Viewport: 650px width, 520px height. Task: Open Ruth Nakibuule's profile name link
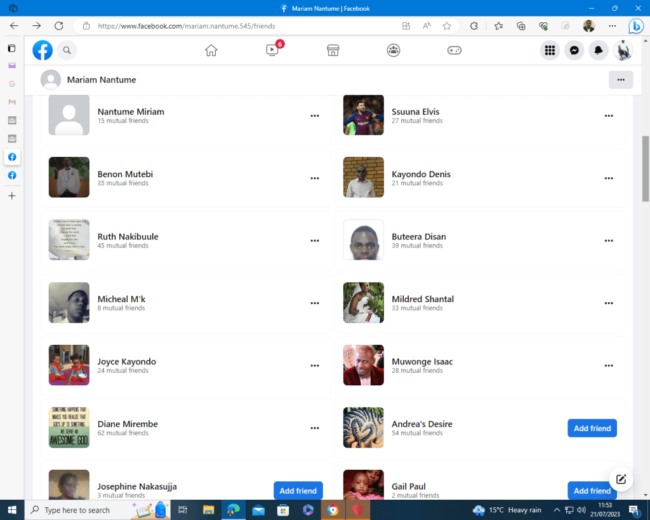coord(128,237)
